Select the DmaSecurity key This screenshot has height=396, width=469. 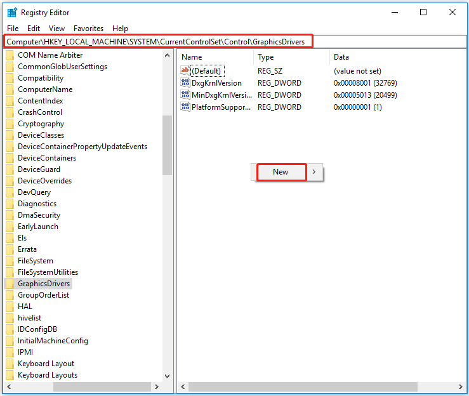[39, 215]
